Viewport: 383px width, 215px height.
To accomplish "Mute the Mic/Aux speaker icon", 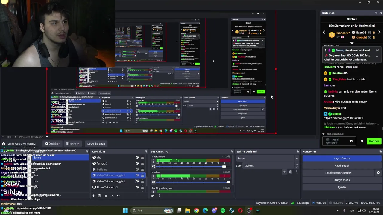I will click(x=153, y=182).
